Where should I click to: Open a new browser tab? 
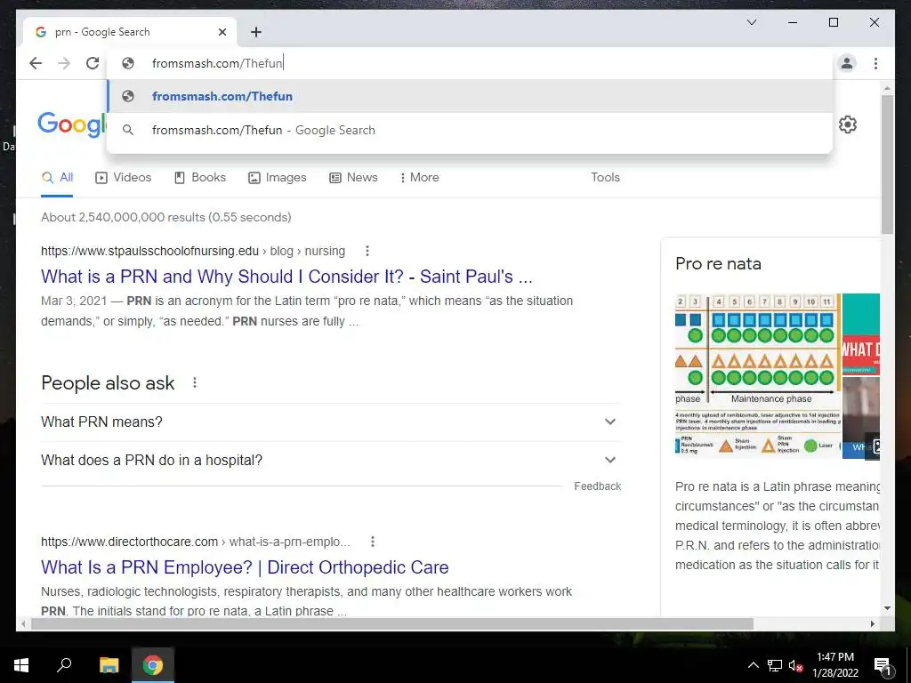255,32
